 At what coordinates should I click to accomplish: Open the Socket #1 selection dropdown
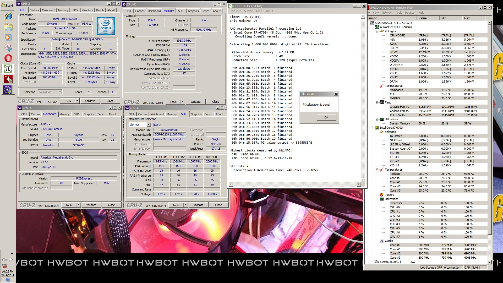[x=60, y=92]
